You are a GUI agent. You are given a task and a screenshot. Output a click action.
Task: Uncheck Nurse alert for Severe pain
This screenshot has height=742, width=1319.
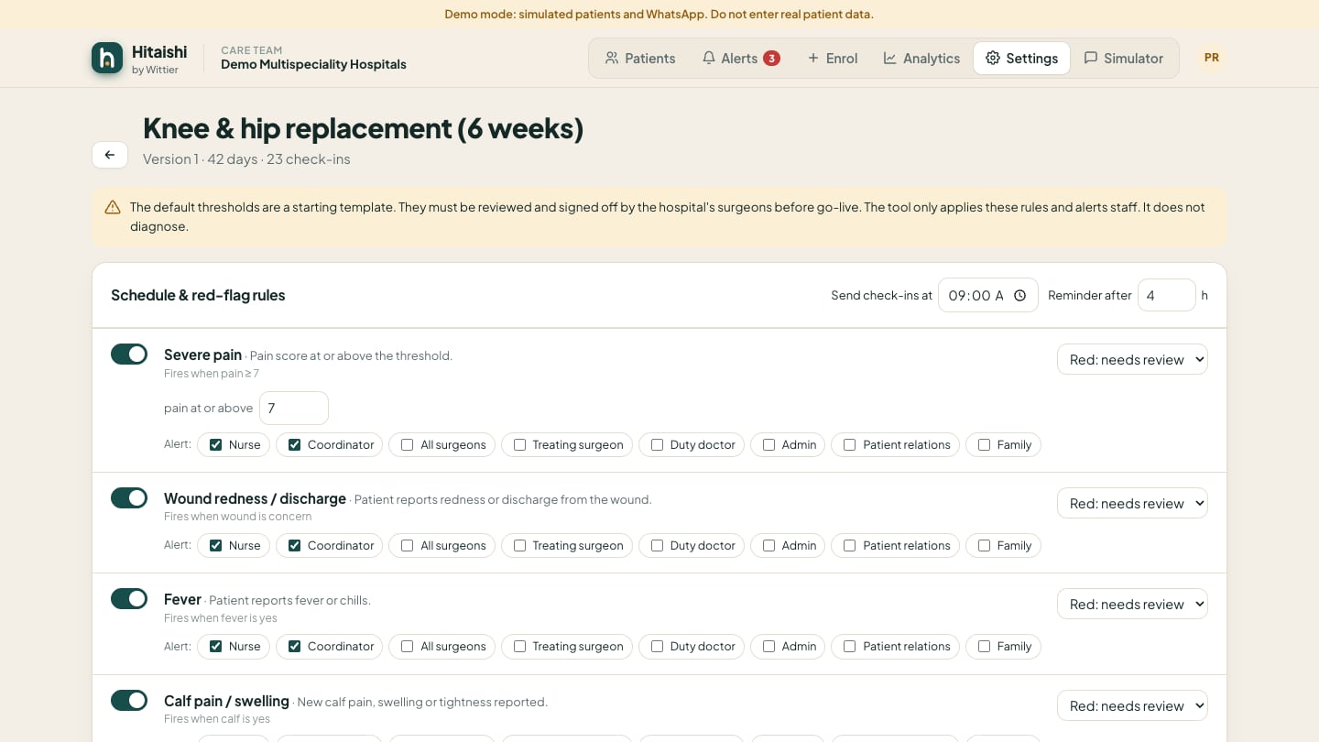[215, 445]
